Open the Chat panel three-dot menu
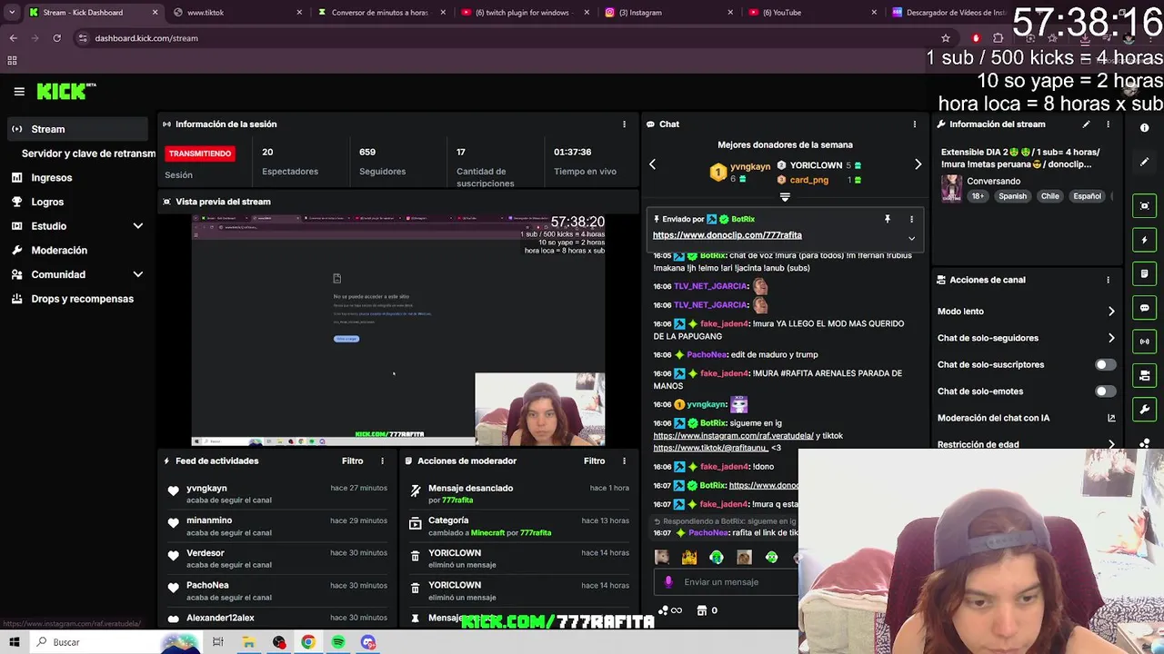The width and height of the screenshot is (1164, 654). (915, 124)
